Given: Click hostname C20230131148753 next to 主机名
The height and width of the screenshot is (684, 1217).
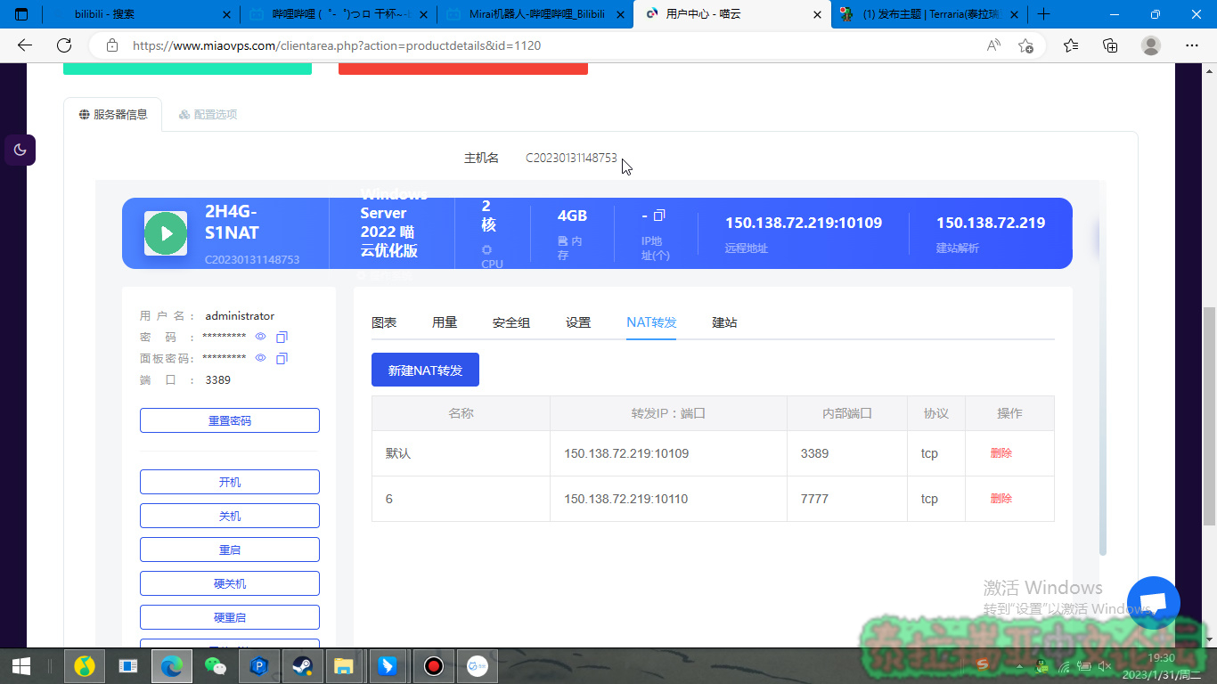Looking at the screenshot, I should 571,158.
